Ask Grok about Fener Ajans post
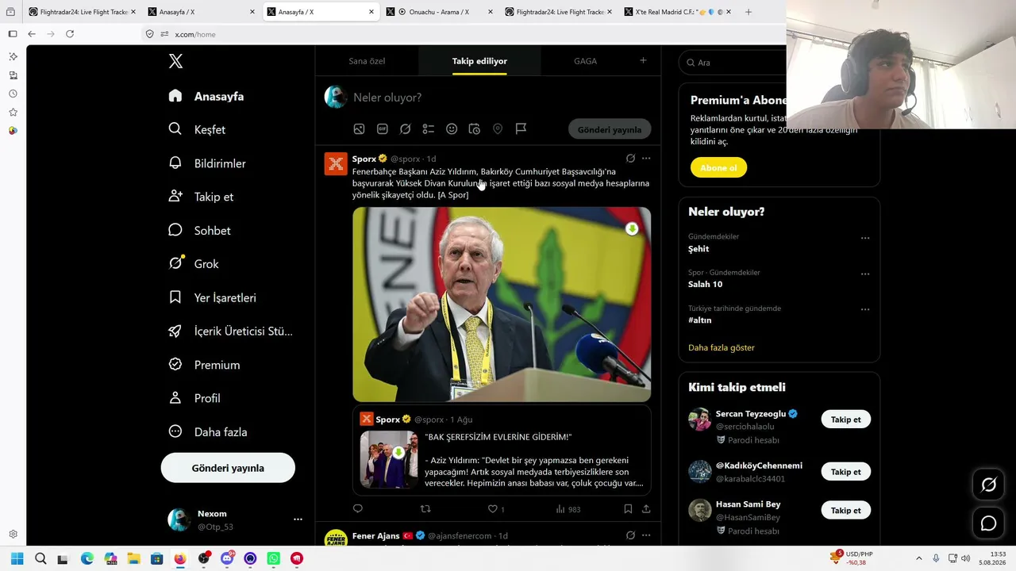 click(630, 536)
